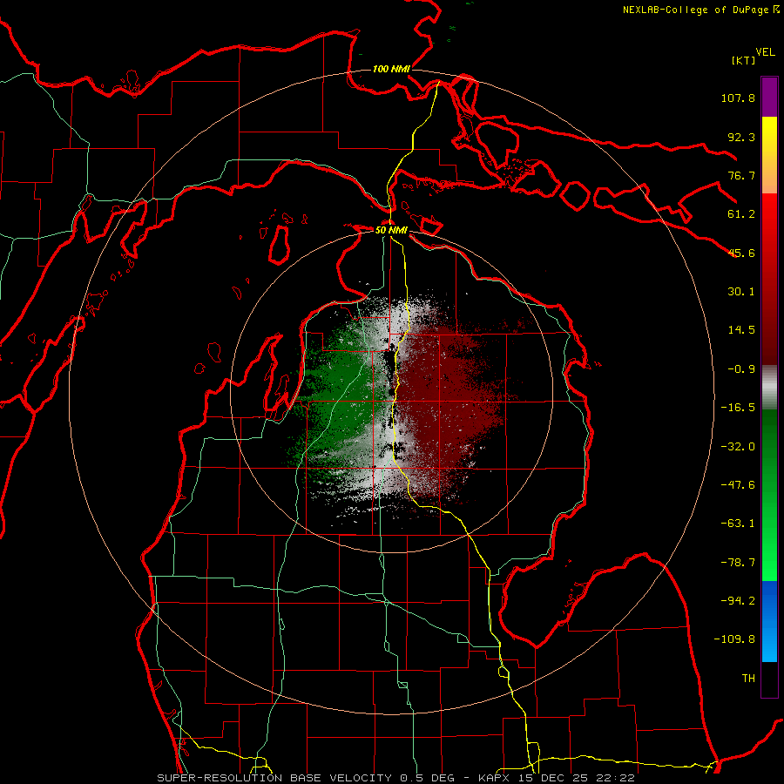Click the 100 NMI range ring label
The image size is (784, 784).
pos(391,69)
